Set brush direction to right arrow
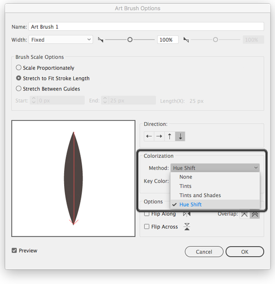The height and width of the screenshot is (284, 275). (159, 136)
